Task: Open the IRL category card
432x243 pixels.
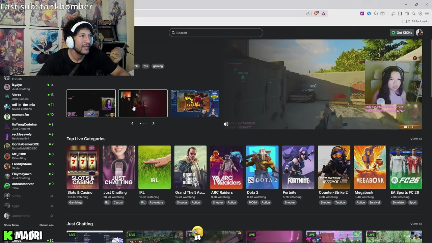Action: coord(155,167)
